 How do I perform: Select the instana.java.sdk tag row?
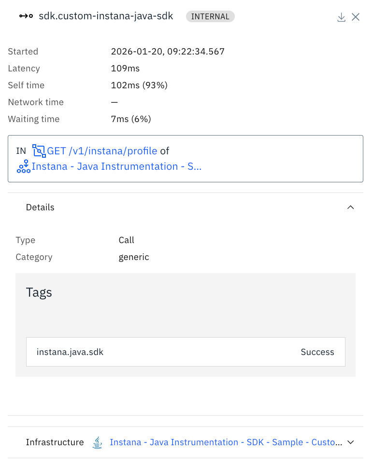point(186,352)
